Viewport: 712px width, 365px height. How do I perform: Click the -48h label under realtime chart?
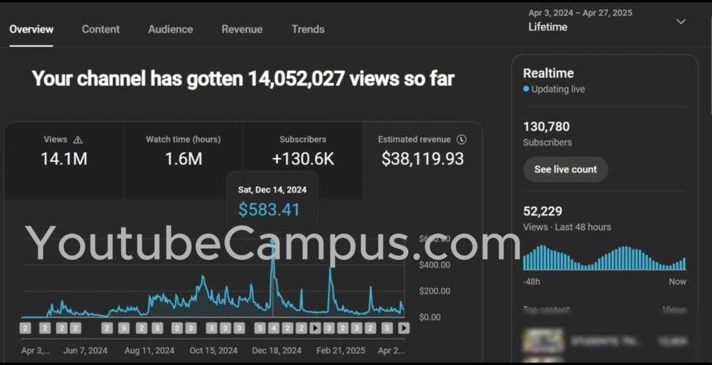pos(531,282)
